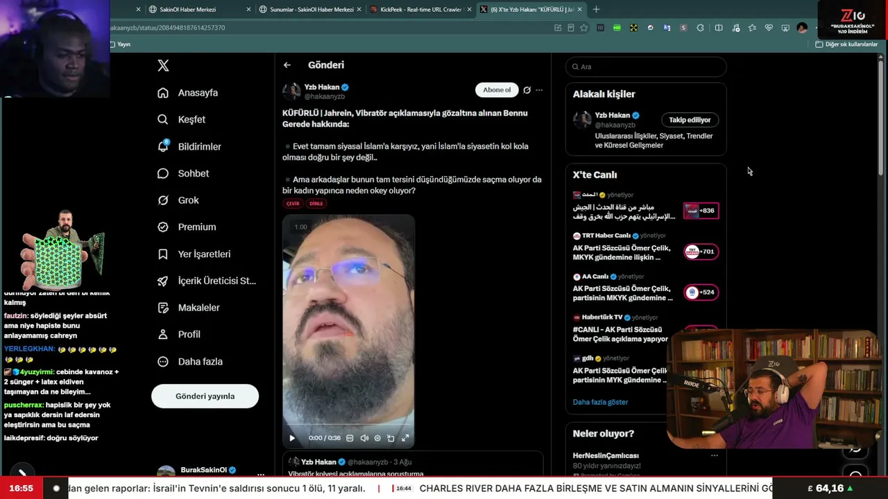Toggle video captions (CC) button

click(350, 438)
